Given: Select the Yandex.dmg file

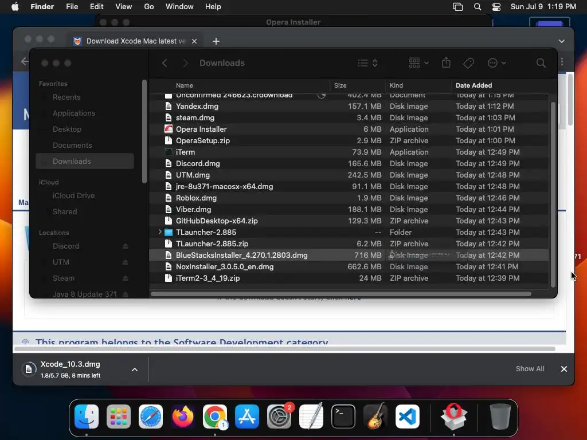Looking at the screenshot, I should (x=349, y=106).
